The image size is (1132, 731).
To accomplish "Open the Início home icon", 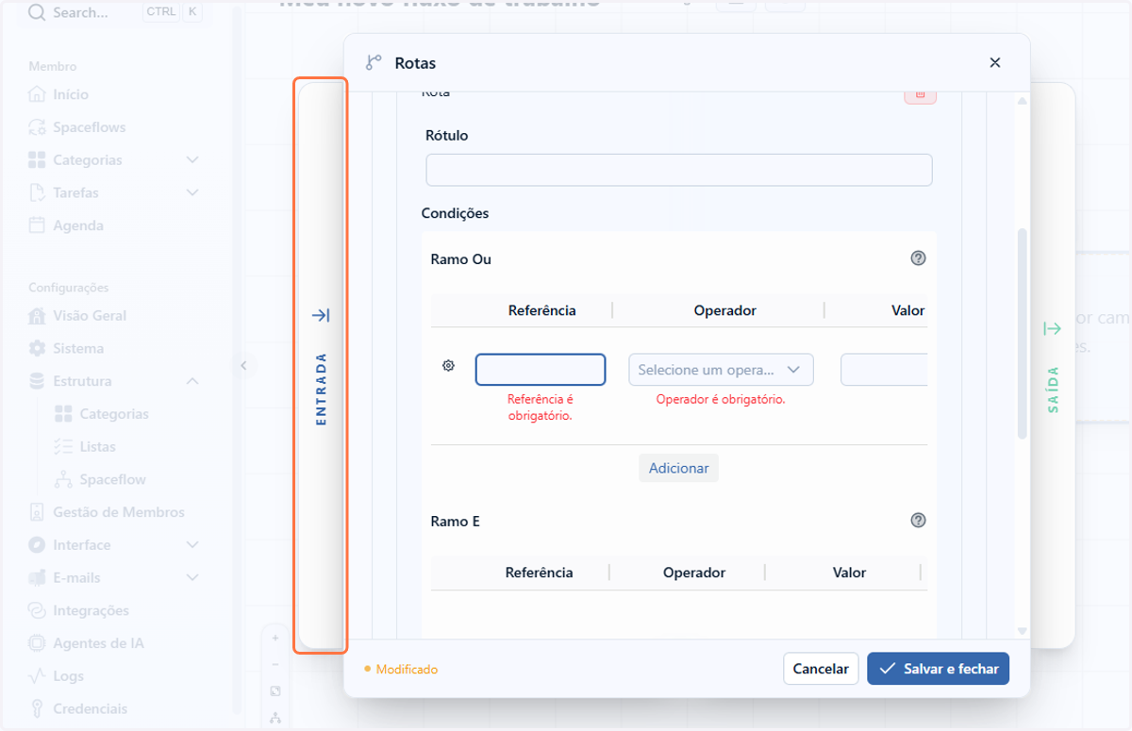I will [x=37, y=94].
